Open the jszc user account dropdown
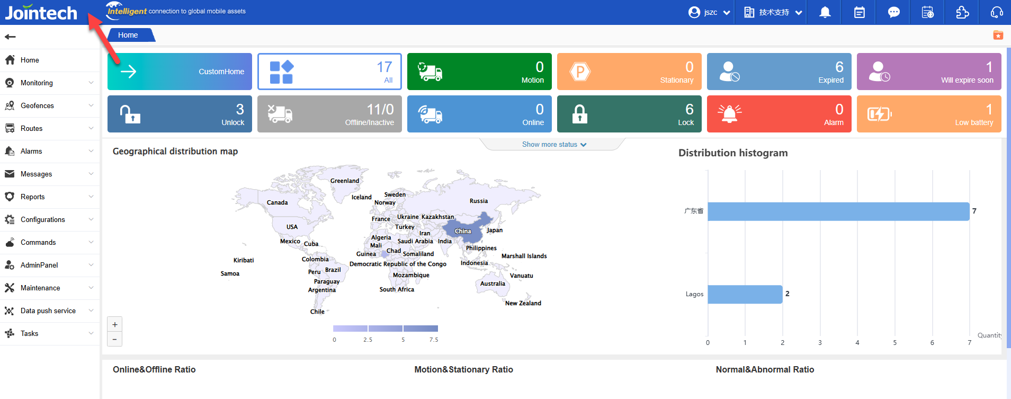 click(709, 12)
